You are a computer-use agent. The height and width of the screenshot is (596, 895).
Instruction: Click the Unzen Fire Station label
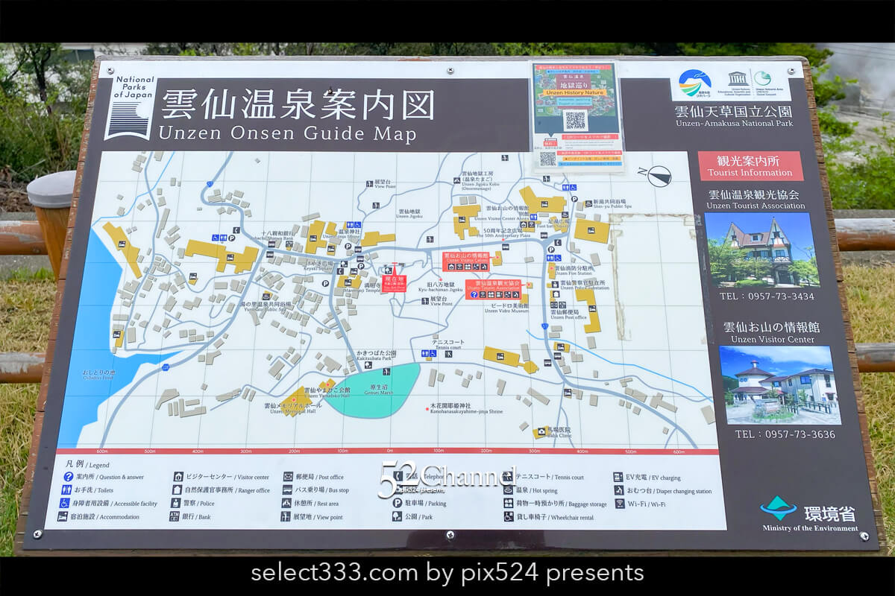[x=574, y=270]
